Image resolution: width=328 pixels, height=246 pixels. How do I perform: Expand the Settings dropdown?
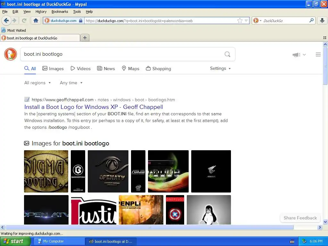click(220, 69)
